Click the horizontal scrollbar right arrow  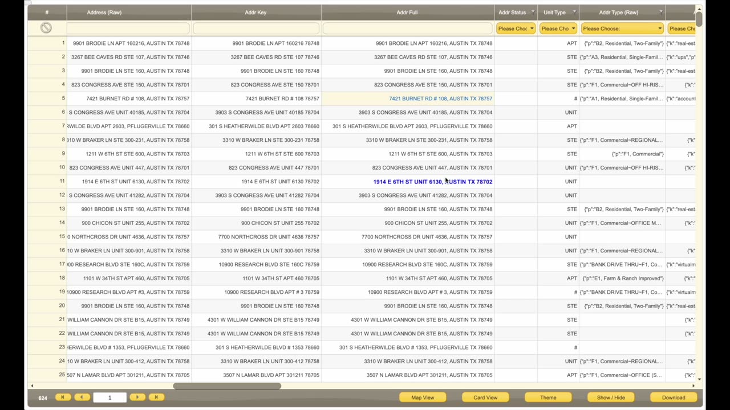pos(693,386)
